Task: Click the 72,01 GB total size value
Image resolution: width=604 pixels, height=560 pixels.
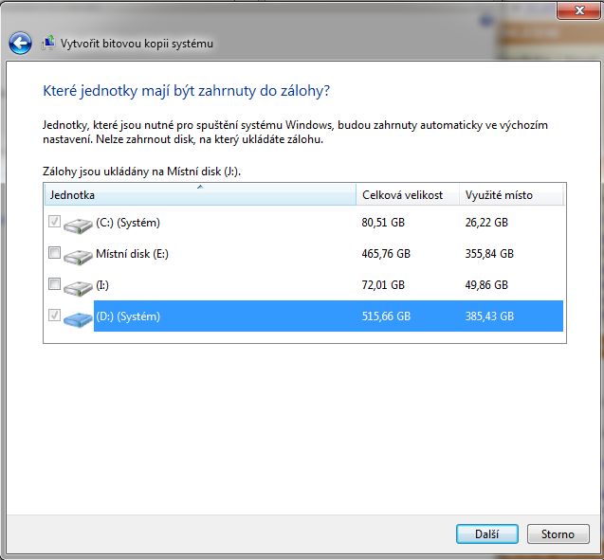Action: (x=383, y=285)
